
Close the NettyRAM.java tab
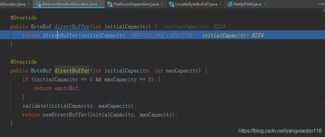265,4
